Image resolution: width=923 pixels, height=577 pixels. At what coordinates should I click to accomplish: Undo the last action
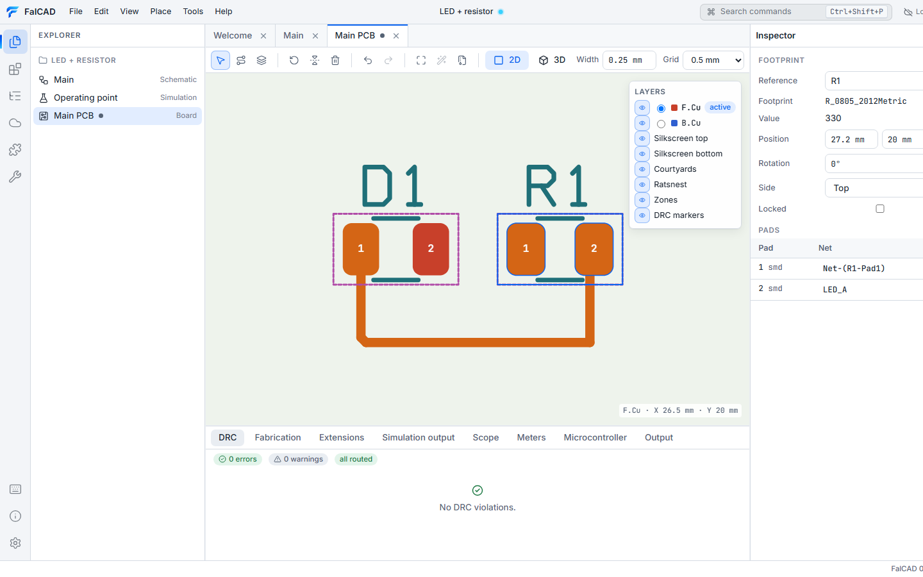pos(368,60)
